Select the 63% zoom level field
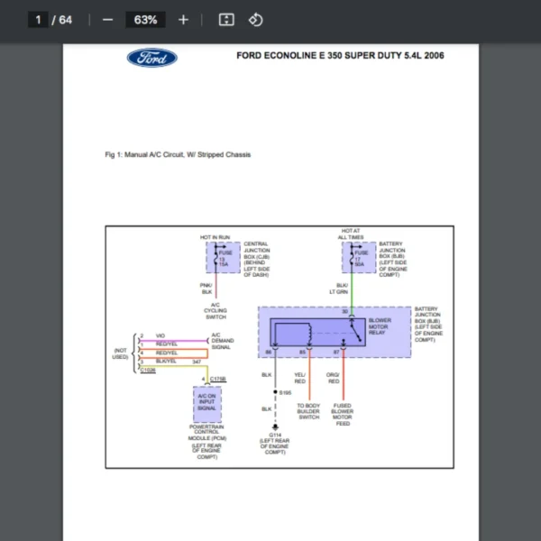The height and width of the screenshot is (541, 541). pos(145,20)
